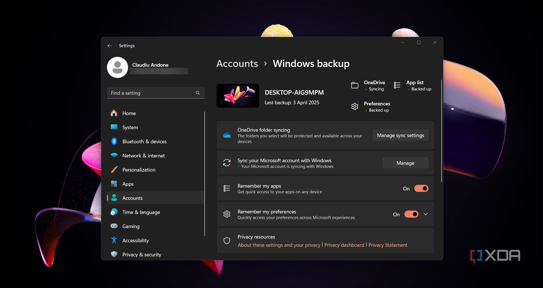Click the Home house icon in sidebar
The image size is (543, 288).
(114, 113)
